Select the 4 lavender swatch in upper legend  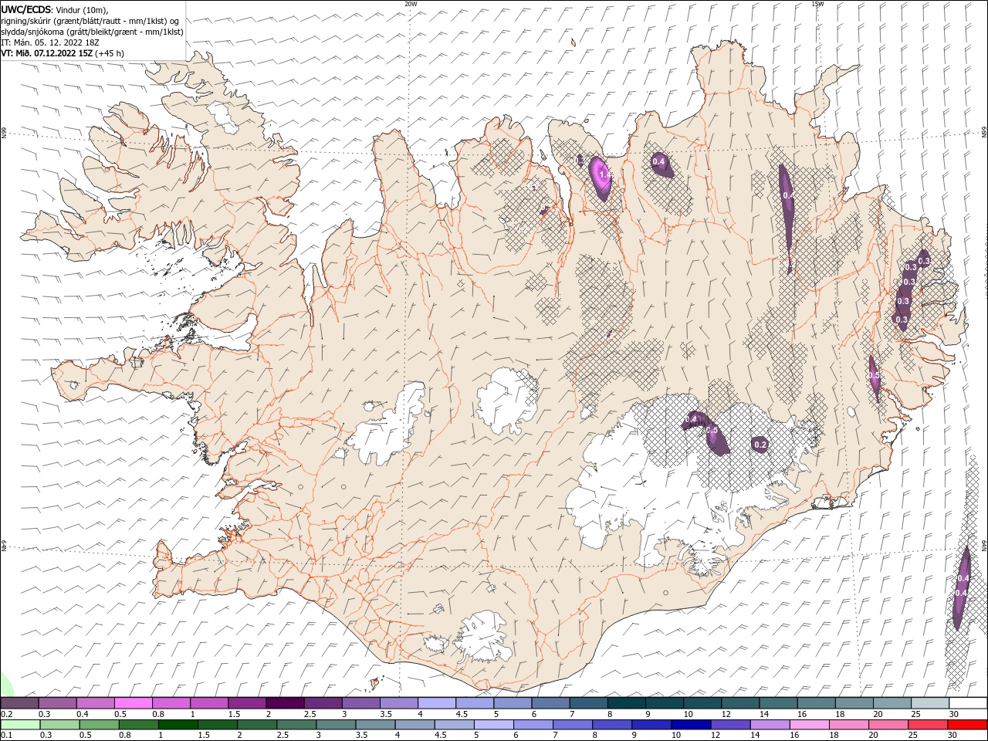(x=436, y=703)
